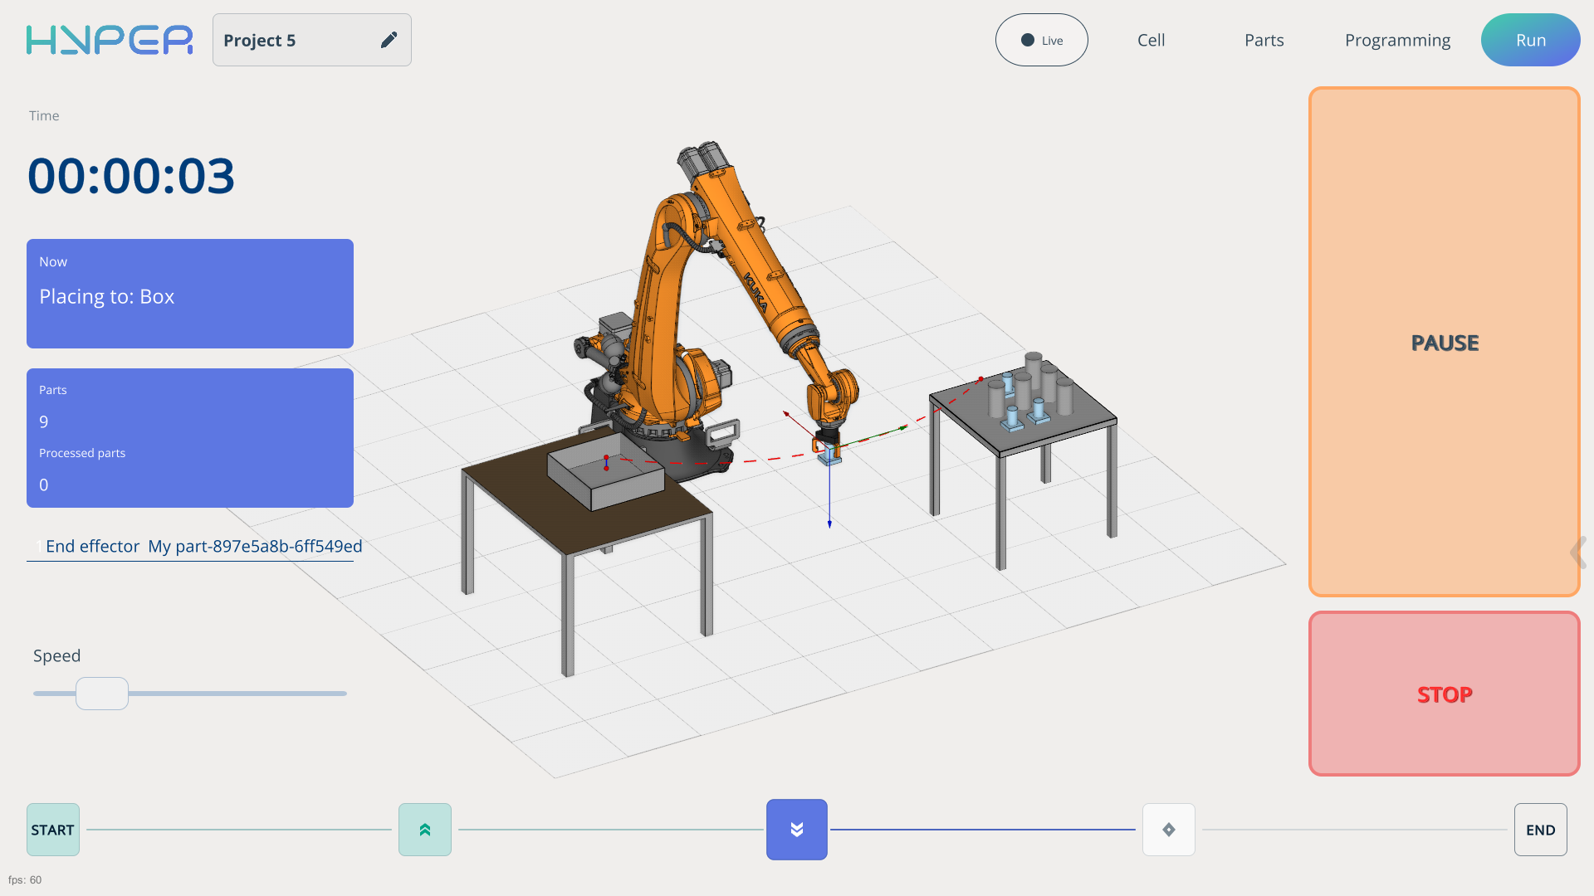
Task: Click the End effector My part label
Action: (x=203, y=546)
